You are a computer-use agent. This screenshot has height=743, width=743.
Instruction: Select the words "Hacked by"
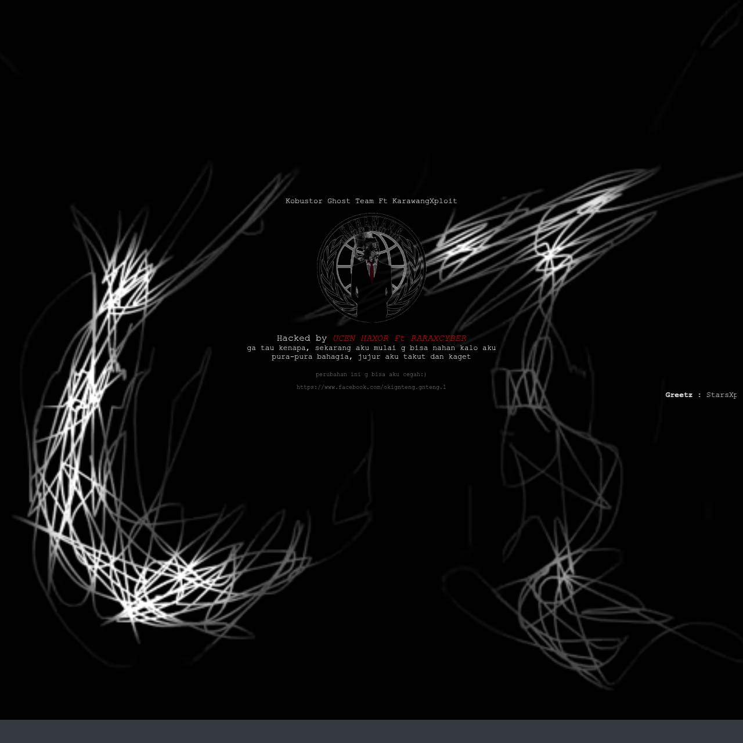(302, 338)
